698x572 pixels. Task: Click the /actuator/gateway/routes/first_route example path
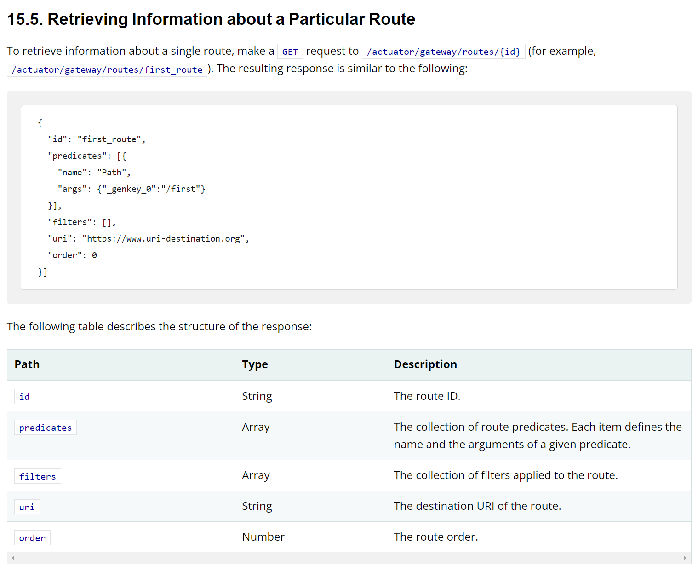107,69
